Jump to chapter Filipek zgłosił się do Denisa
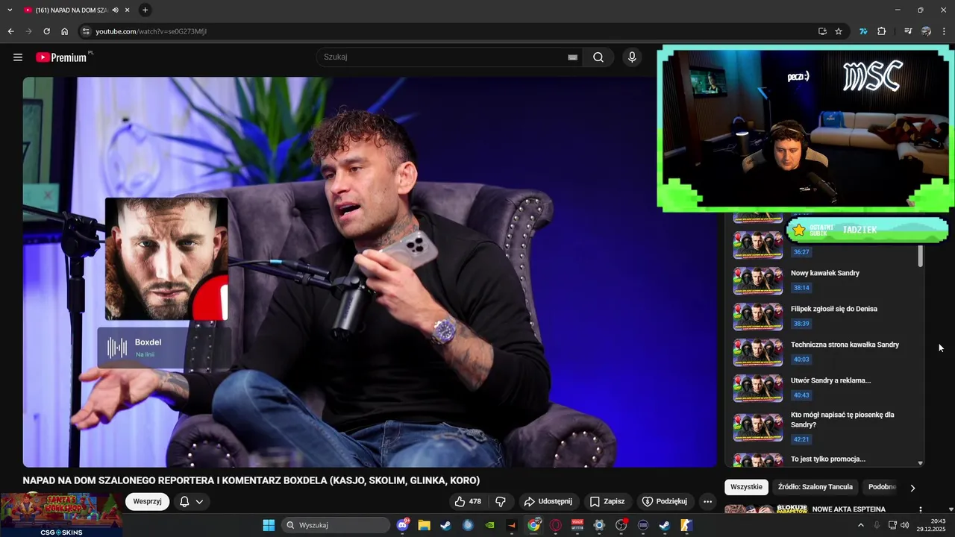 834,309
